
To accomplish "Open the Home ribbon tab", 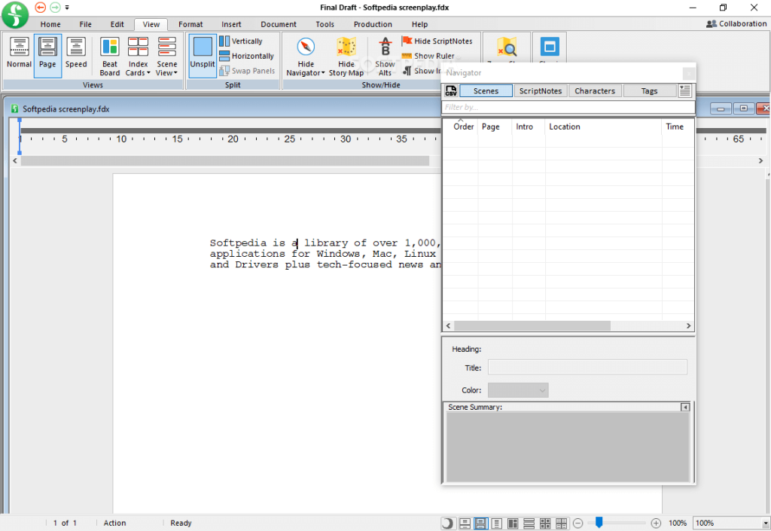I will click(x=50, y=24).
